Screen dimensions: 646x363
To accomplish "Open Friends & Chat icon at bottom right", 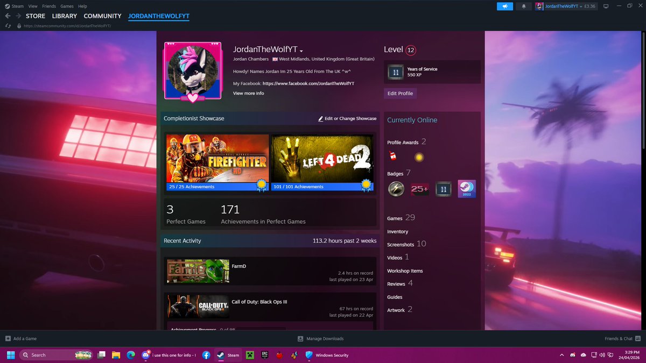I will [638, 339].
